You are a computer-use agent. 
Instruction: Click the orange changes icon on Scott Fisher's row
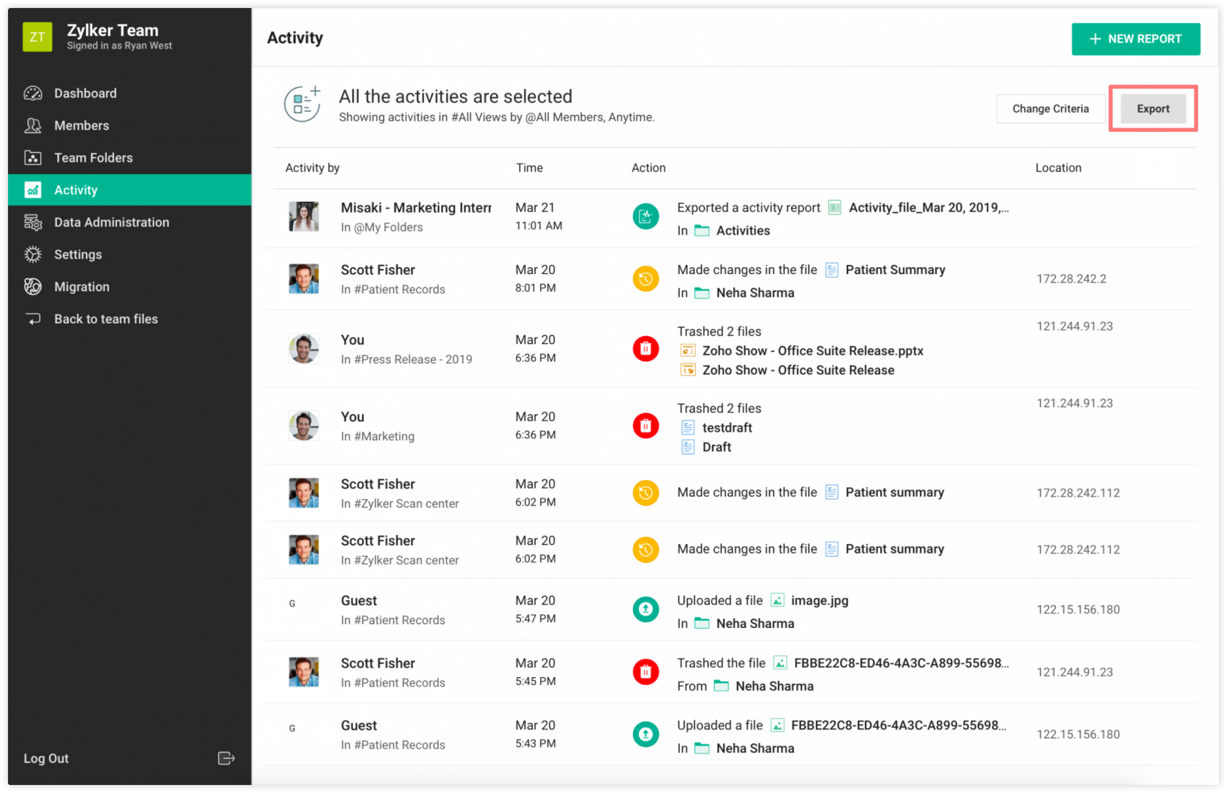645,278
